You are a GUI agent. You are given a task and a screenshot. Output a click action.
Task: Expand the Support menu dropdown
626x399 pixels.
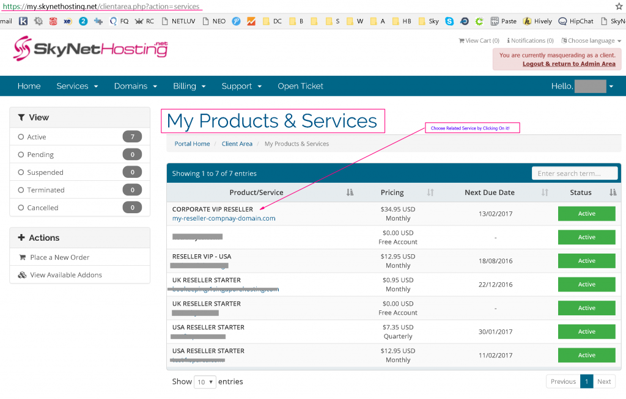(x=241, y=86)
